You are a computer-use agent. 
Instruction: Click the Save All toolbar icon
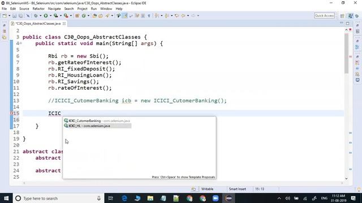(20, 16)
